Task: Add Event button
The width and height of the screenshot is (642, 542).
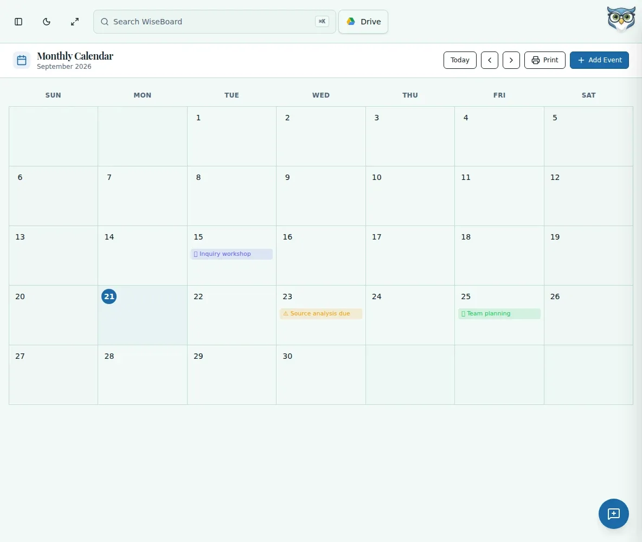Action: (599, 60)
